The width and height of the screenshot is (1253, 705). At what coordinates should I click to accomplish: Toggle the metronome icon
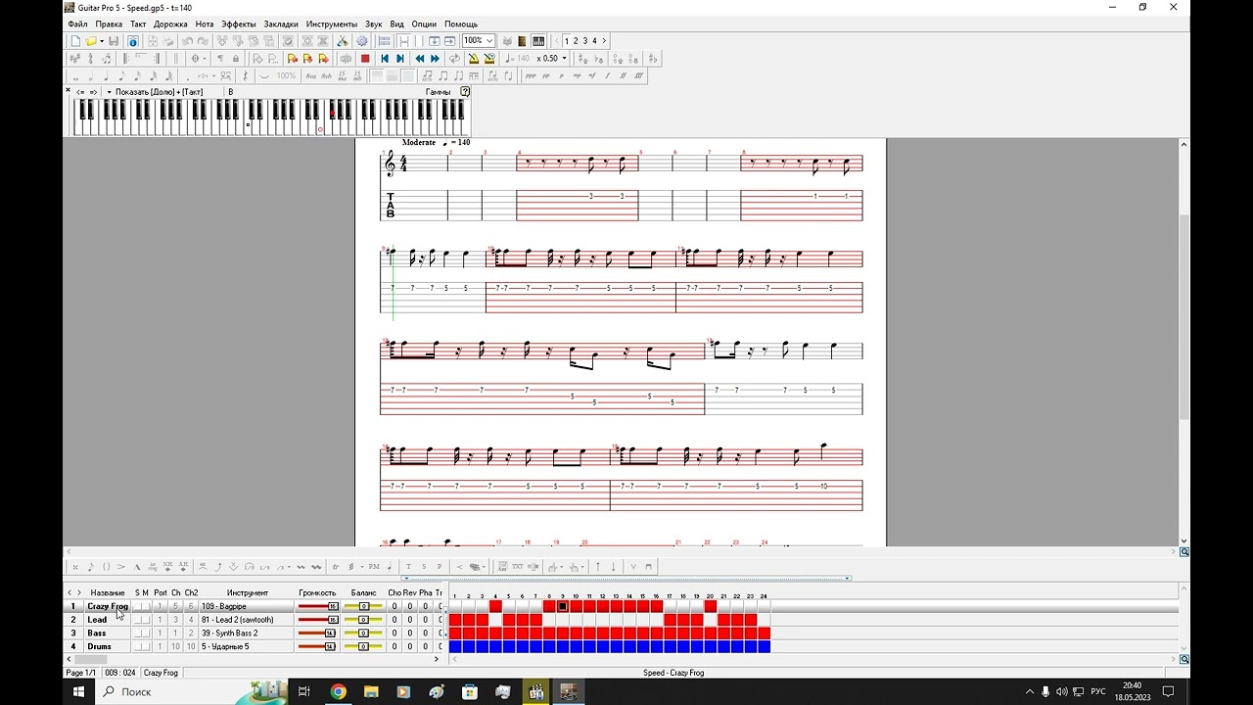tap(474, 59)
